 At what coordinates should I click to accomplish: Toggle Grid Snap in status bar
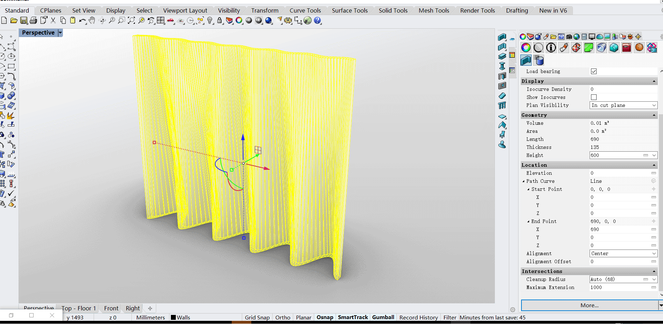click(257, 317)
